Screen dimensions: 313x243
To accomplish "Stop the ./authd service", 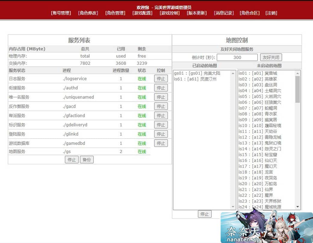I will [161, 88].
